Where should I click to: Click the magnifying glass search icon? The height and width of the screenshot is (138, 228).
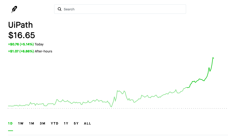click(x=60, y=9)
